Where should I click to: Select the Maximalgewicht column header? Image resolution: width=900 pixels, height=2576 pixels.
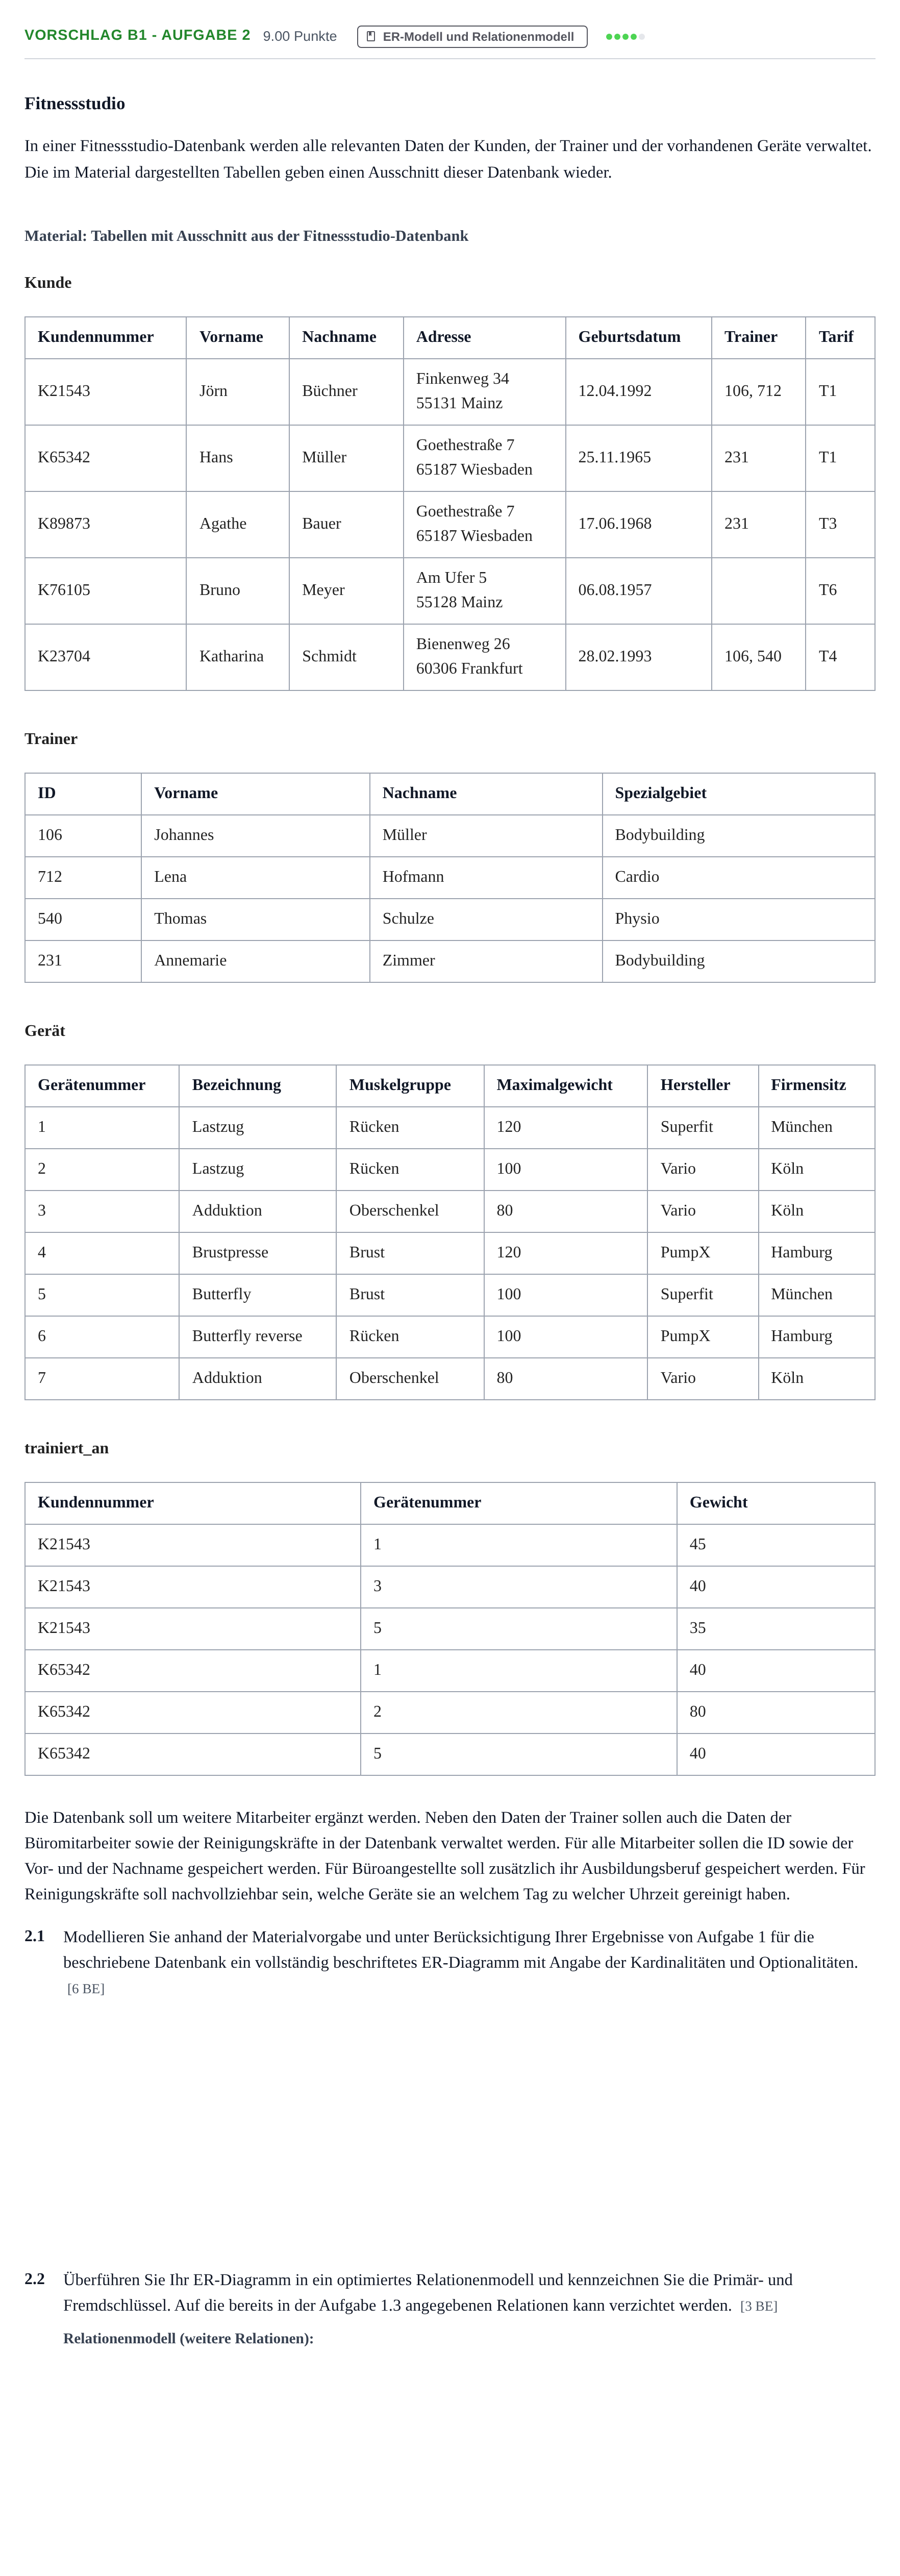click(x=555, y=1085)
